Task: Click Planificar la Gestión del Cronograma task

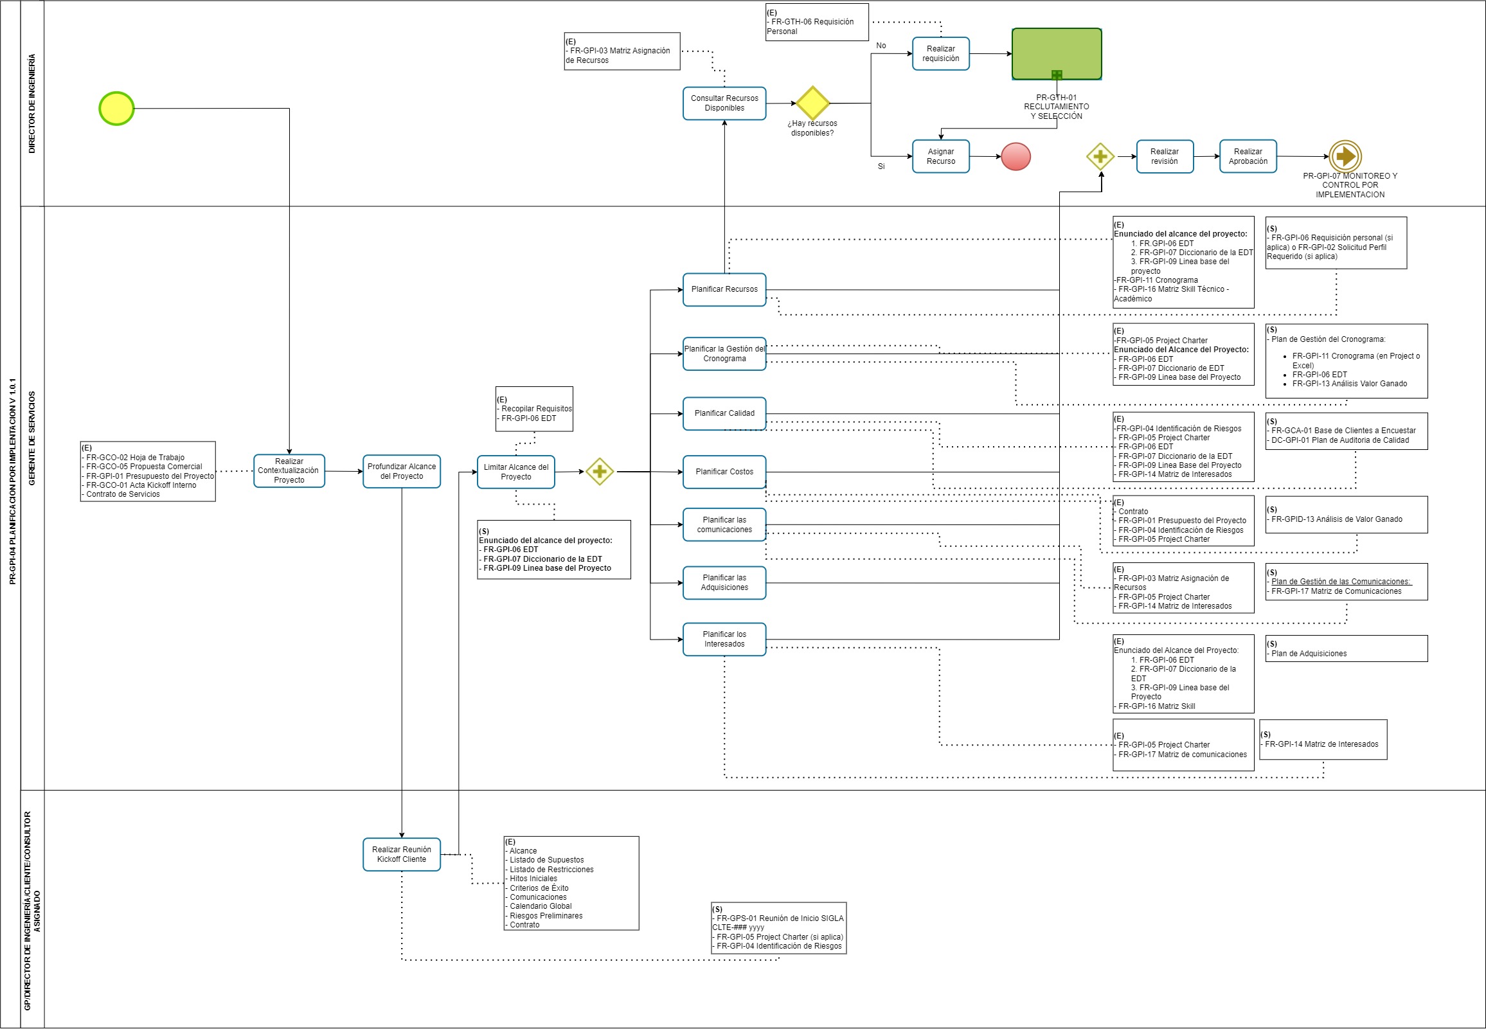Action: (x=724, y=354)
